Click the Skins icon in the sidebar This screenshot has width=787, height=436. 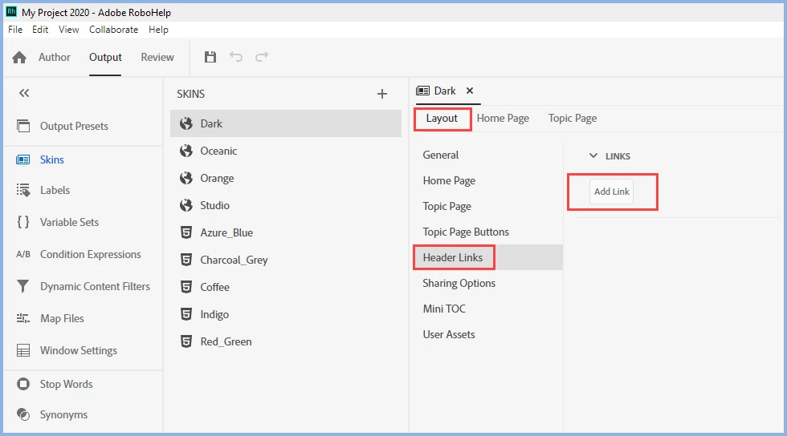click(23, 159)
